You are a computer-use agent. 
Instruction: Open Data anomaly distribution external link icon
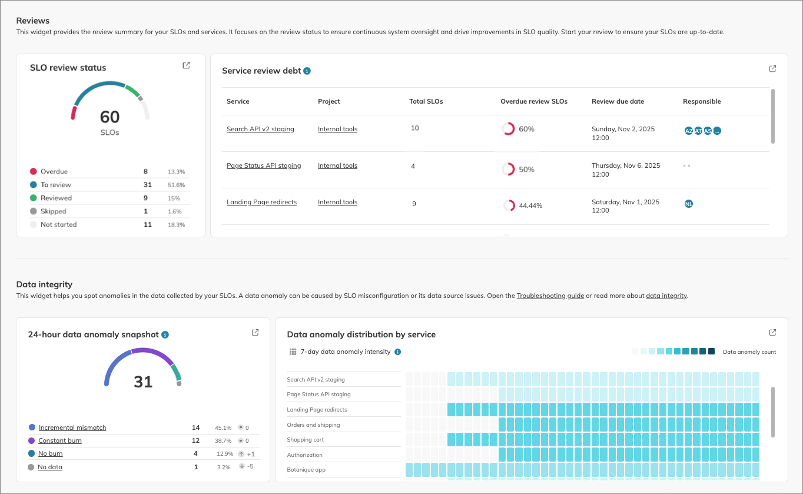click(772, 333)
